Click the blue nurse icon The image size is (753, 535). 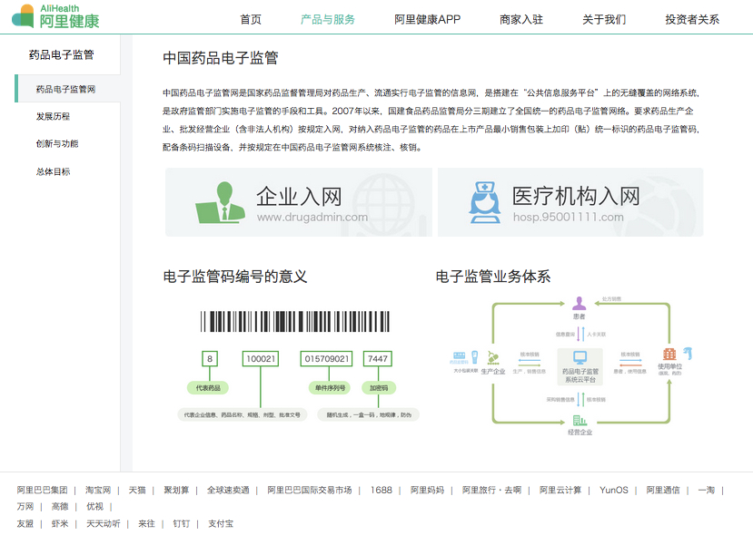coord(485,202)
